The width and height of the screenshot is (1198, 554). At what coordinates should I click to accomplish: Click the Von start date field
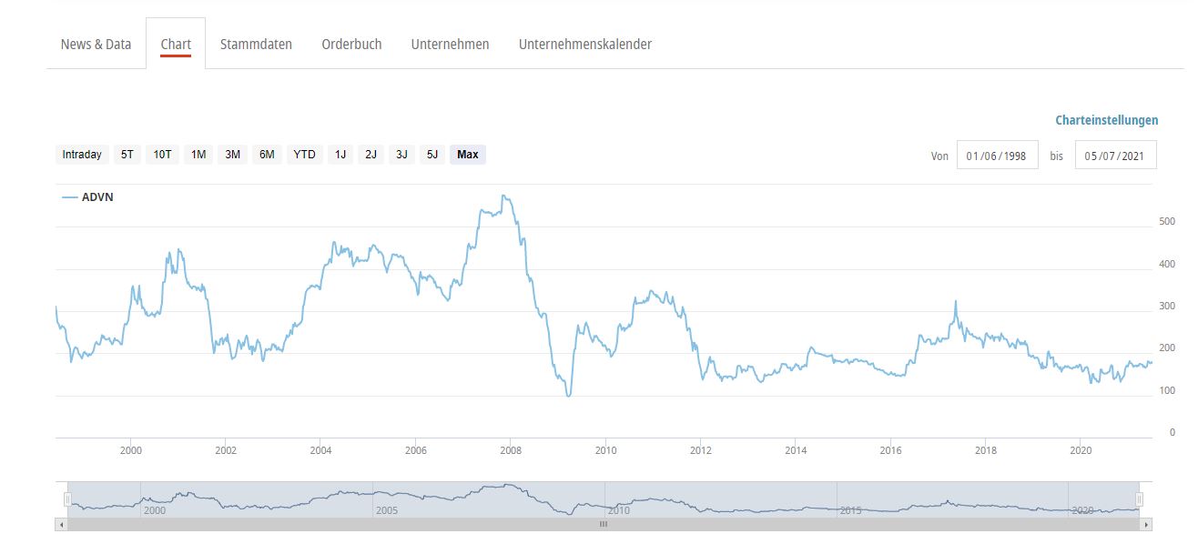click(997, 156)
